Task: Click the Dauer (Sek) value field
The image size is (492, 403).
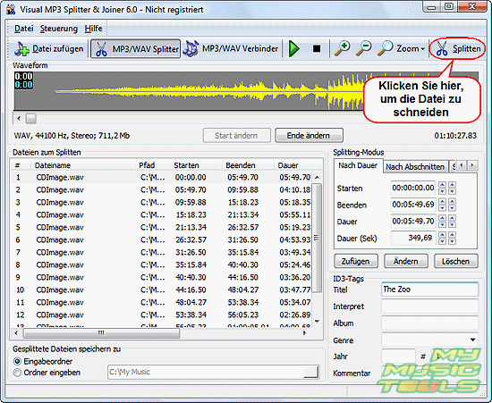Action: pos(413,238)
